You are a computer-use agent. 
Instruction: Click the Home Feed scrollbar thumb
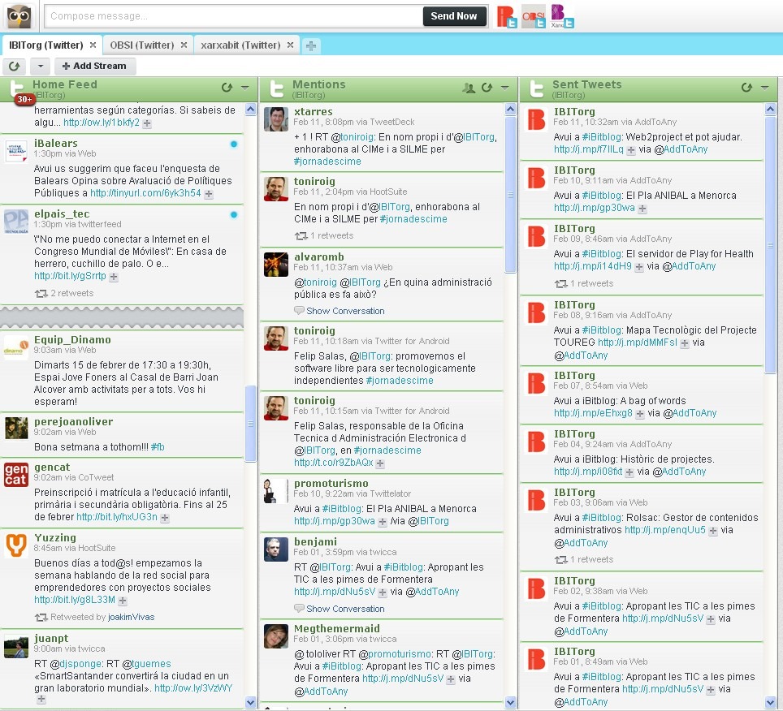coord(251,424)
